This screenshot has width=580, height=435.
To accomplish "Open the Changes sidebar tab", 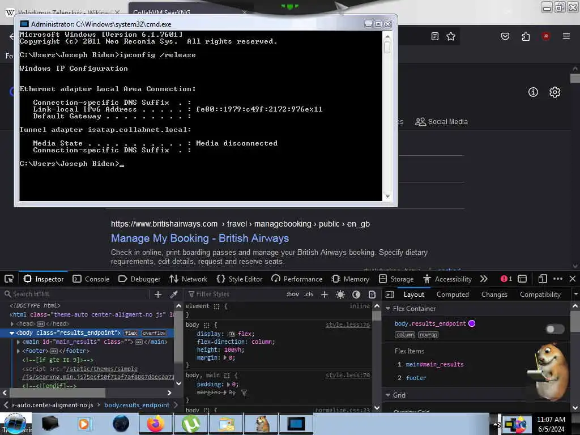I will point(494,295).
